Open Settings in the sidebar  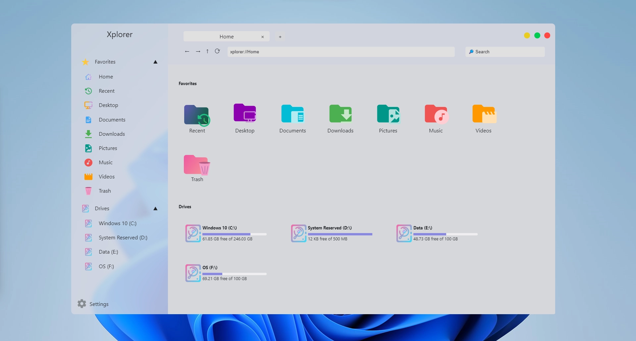click(93, 304)
